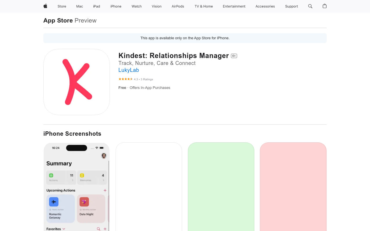
Task: Open the TV & Home menu
Action: tap(204, 6)
